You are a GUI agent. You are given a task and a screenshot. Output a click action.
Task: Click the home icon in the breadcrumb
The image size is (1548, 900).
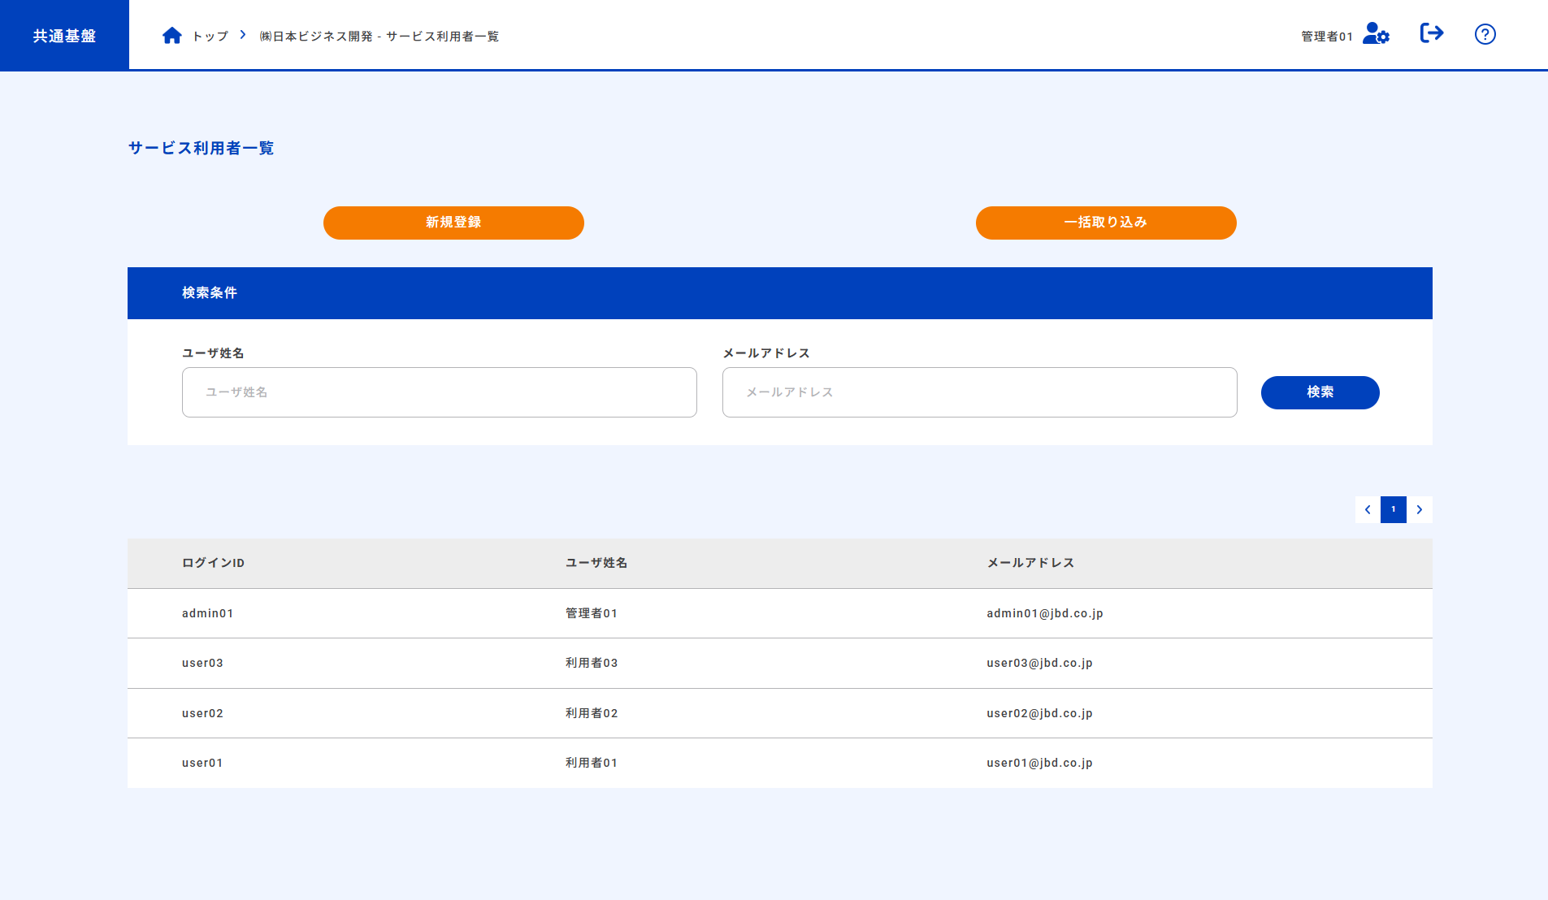(172, 34)
